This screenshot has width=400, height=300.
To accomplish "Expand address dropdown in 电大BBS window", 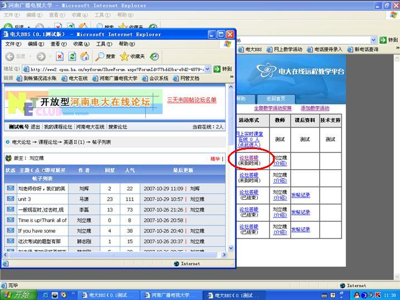I will (207, 69).
